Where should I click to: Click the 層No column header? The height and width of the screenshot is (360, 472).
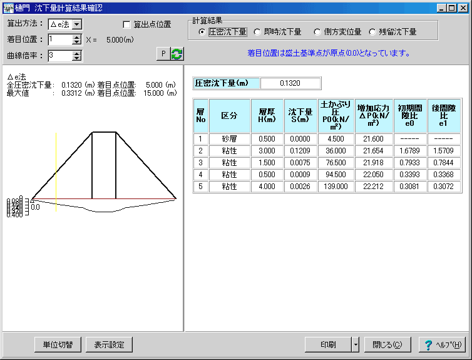[x=201, y=116]
